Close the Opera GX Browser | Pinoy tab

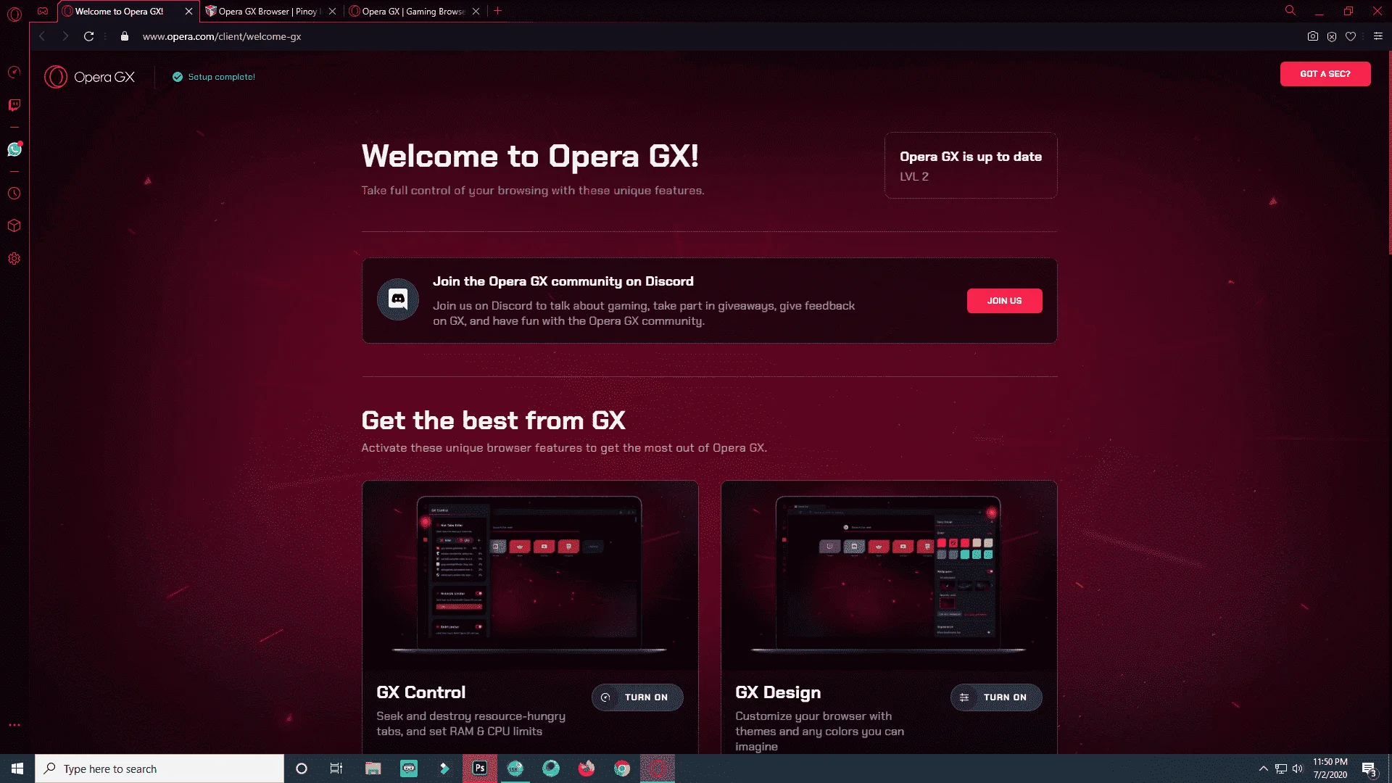[332, 11]
